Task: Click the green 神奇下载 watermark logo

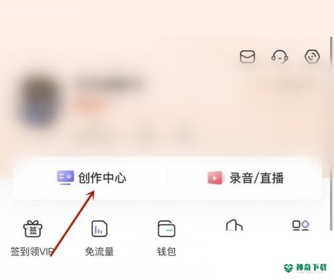Action: [305, 268]
